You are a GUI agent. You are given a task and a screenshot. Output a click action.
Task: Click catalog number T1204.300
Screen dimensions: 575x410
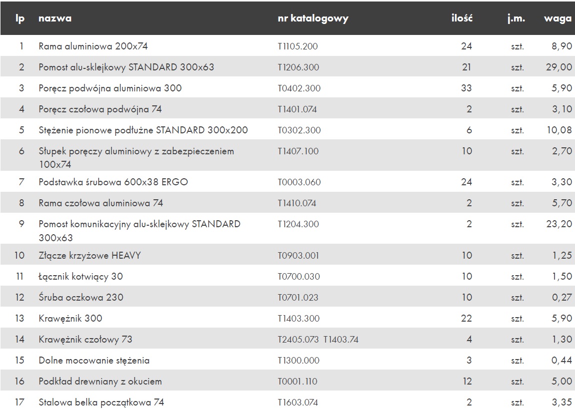click(x=298, y=224)
